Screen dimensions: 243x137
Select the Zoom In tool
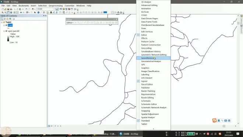coord(3,13)
